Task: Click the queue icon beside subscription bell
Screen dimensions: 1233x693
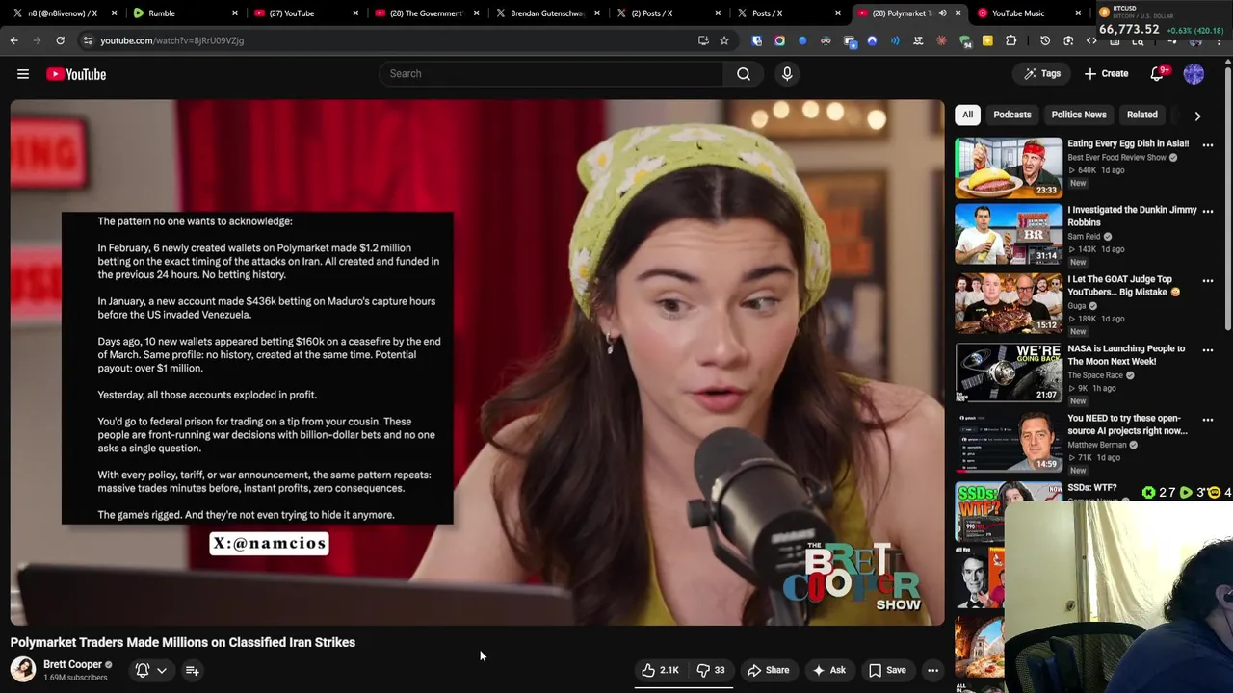Action: 192,670
